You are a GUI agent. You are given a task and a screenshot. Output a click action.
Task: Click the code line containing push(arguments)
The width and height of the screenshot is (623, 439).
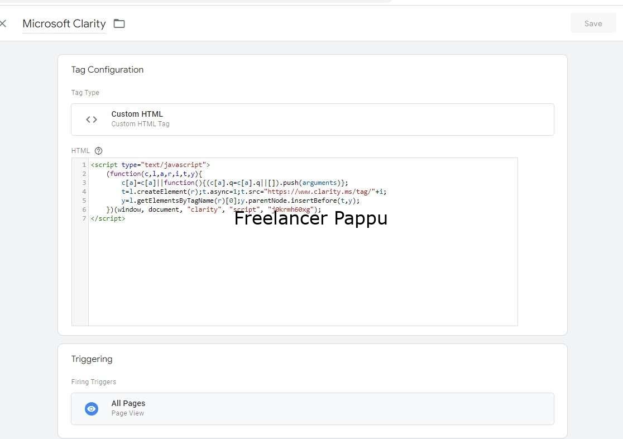click(x=234, y=183)
